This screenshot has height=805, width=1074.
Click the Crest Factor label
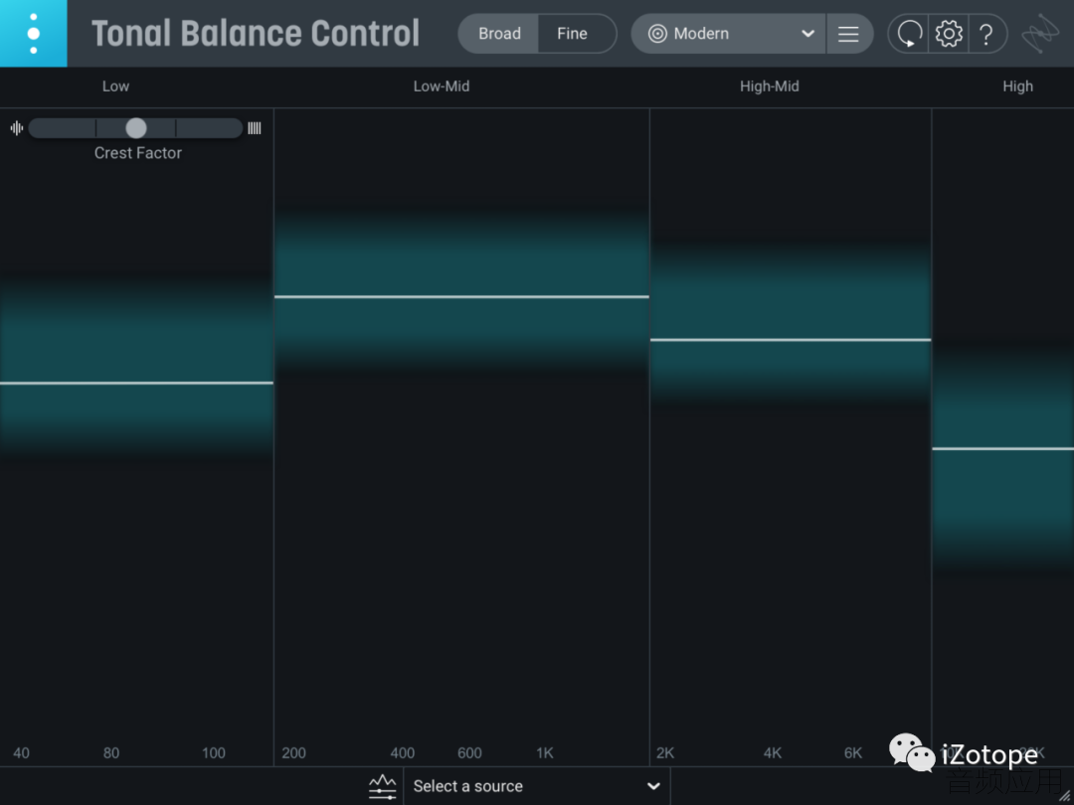138,153
